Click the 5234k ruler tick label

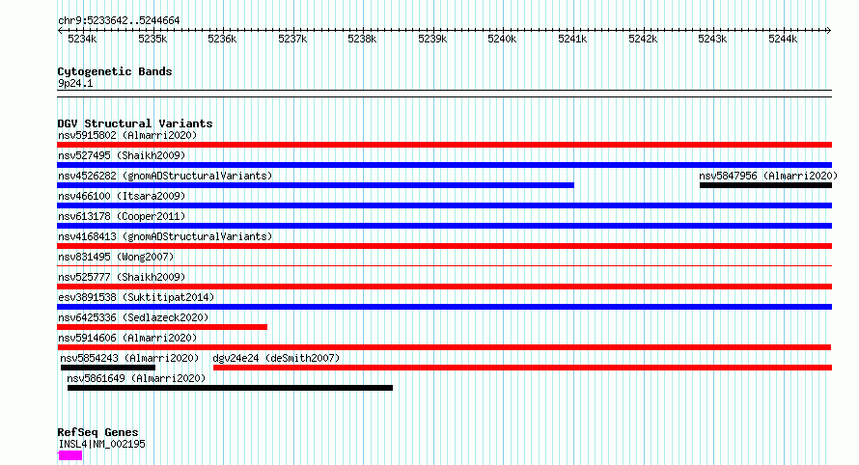pyautogui.click(x=82, y=39)
